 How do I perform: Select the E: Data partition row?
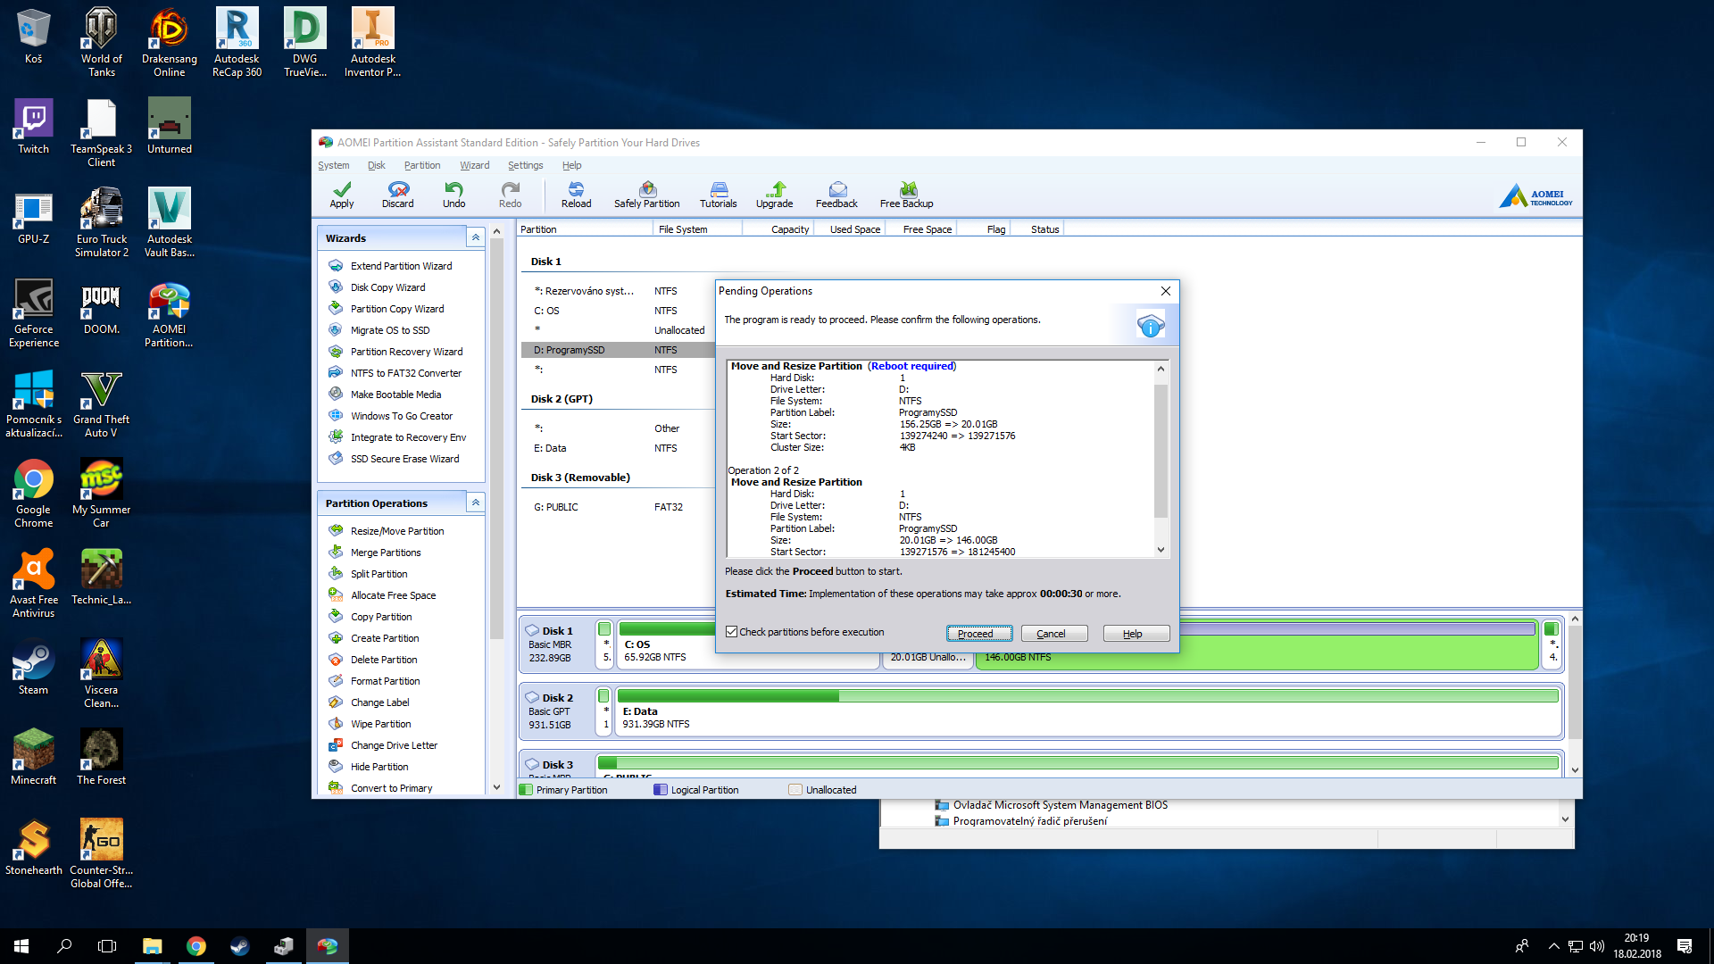point(618,448)
